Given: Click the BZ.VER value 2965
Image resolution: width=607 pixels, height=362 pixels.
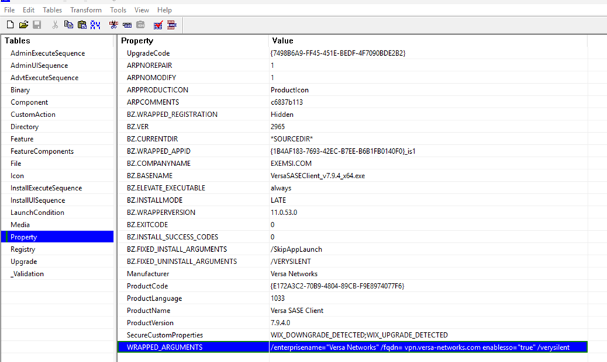Looking at the screenshot, I should point(277,127).
